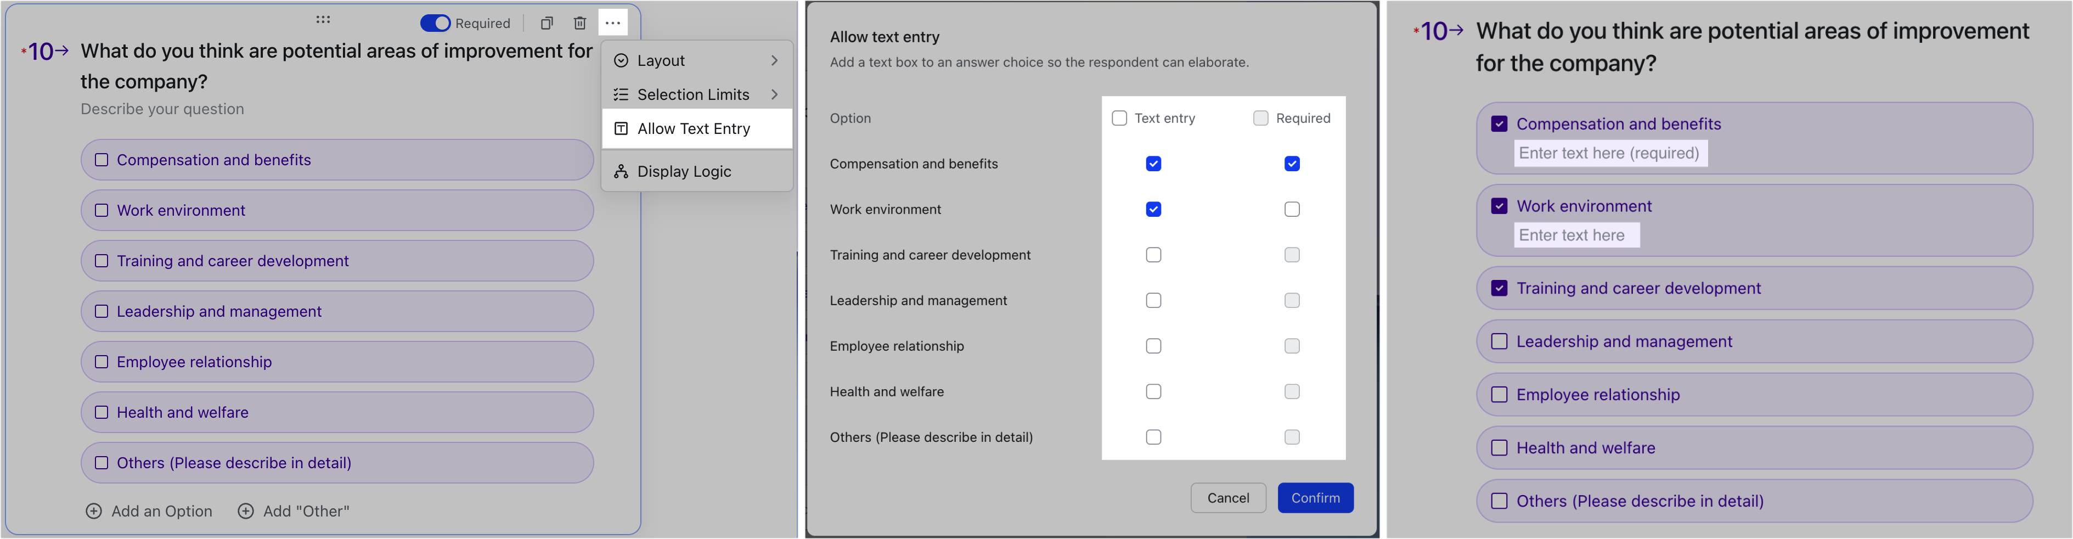2073x539 pixels.
Task: Click the required text entry field under Compensation and benefits
Action: click(x=1610, y=153)
